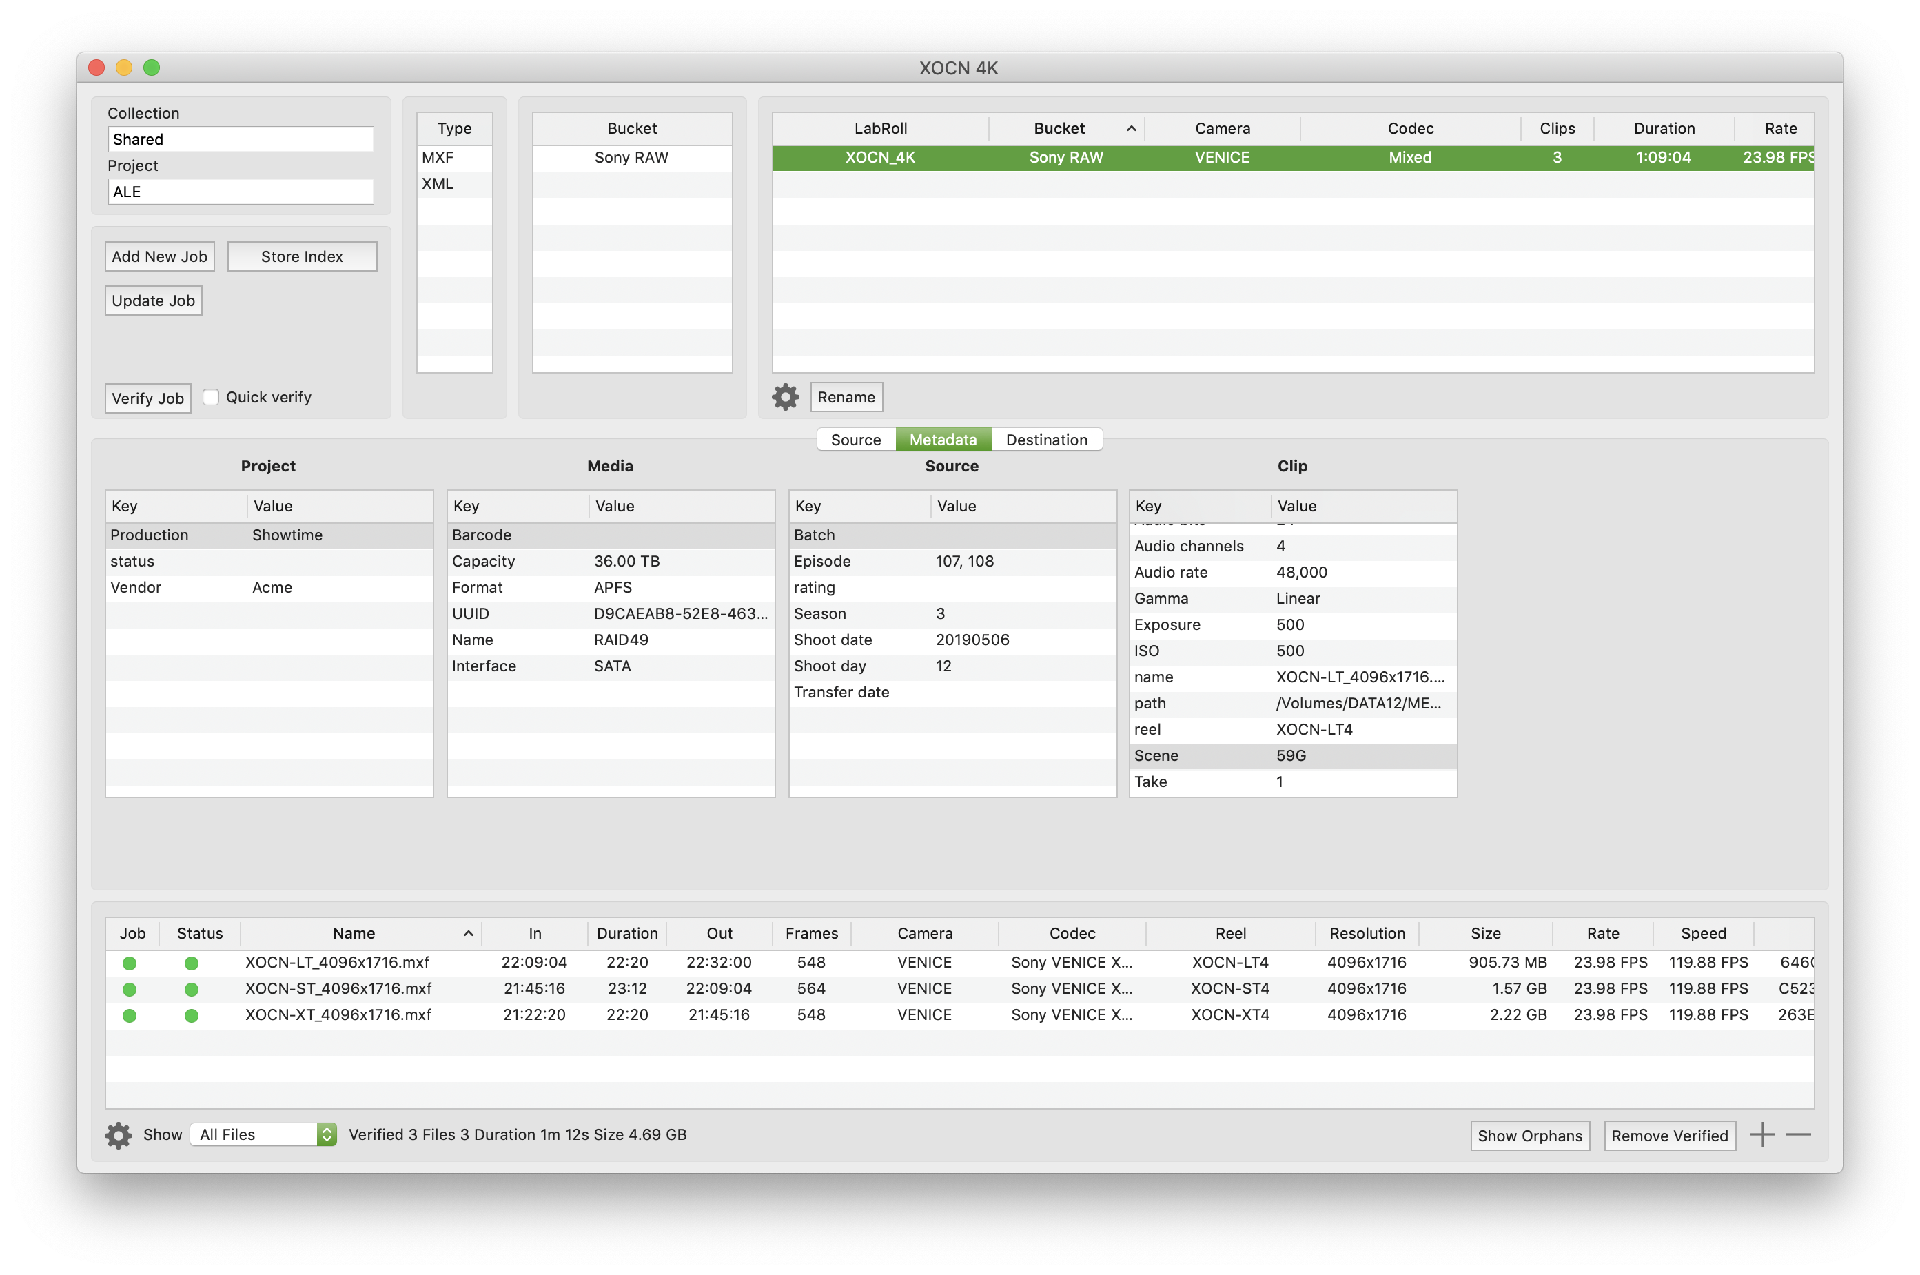Select the Production row in Project table
1920x1275 pixels.
(269, 535)
